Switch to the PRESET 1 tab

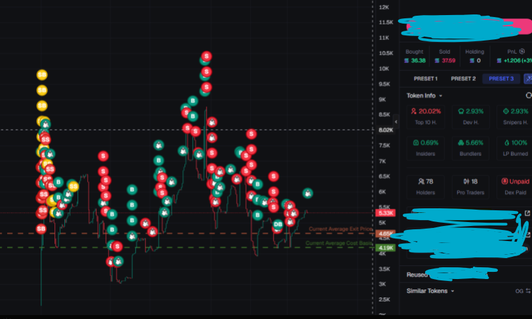426,79
